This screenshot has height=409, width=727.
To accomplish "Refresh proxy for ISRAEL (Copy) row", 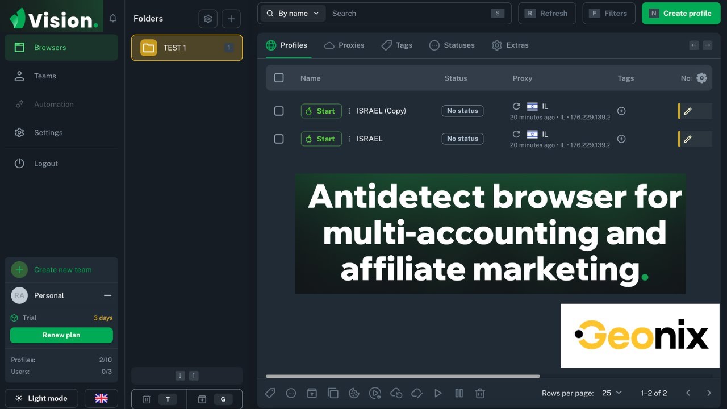I will 516,106.
